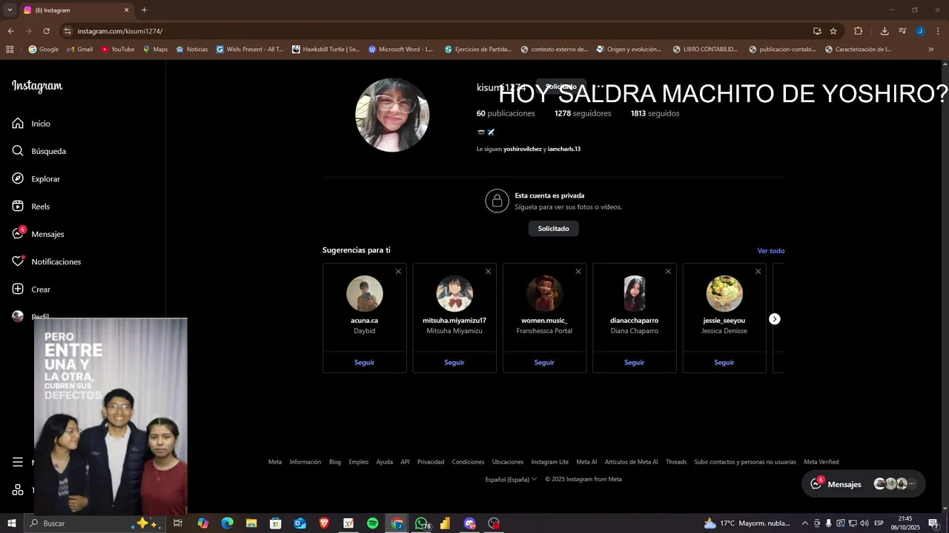Open Chrome three-dot menu
949x533 pixels.
click(x=939, y=31)
